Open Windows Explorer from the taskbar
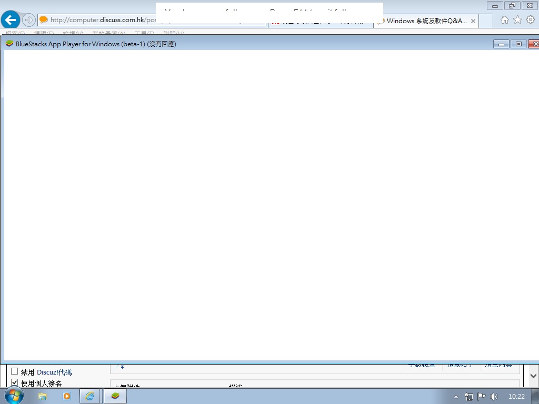This screenshot has width=539, height=404. [42, 397]
